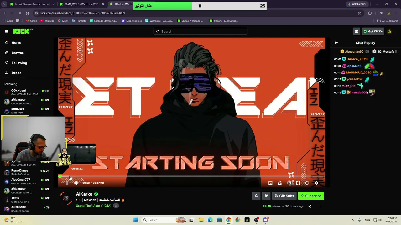Screen dimensions: 401x225
Task: Stop loading the page
Action: pyautogui.click(x=20, y=13)
